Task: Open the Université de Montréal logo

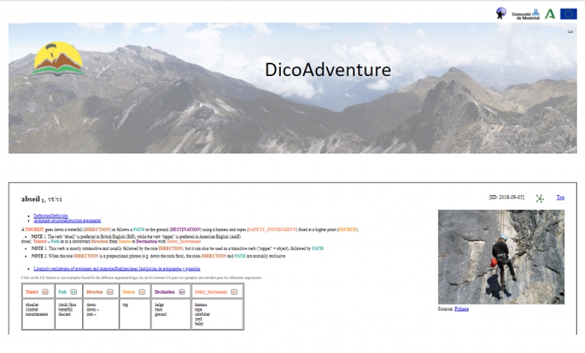Action: coord(525,14)
